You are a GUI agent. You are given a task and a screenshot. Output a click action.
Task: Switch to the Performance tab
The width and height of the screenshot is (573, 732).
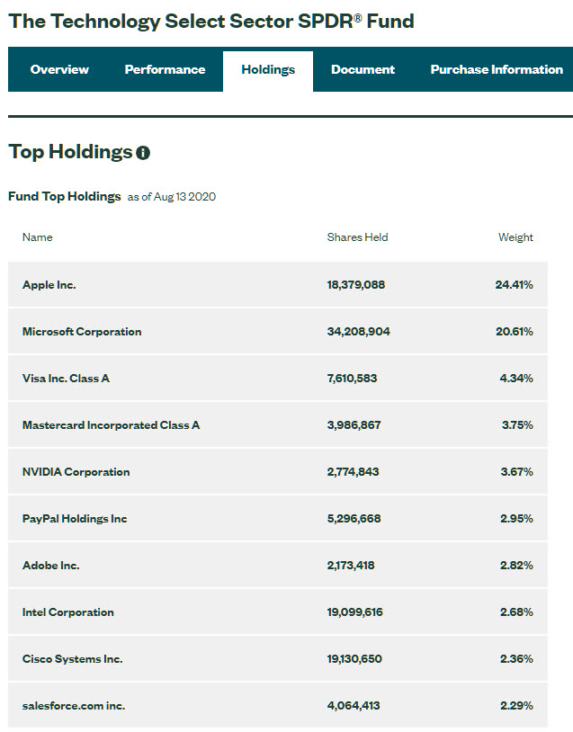(x=165, y=69)
